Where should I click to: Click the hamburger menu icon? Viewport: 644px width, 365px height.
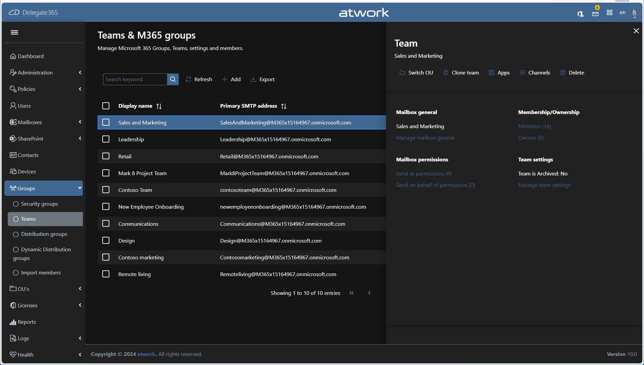click(14, 32)
